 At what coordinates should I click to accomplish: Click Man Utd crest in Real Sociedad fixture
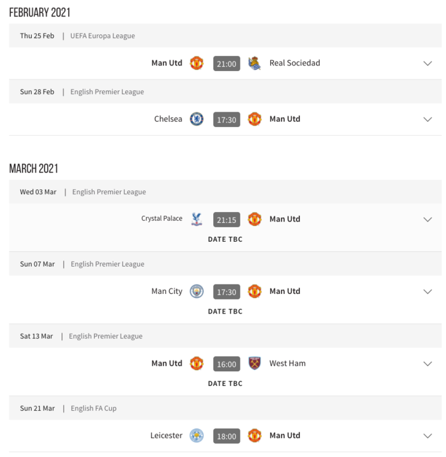[x=197, y=63]
